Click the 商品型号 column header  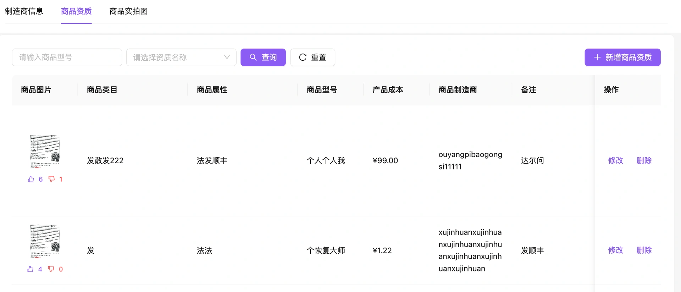pos(322,90)
